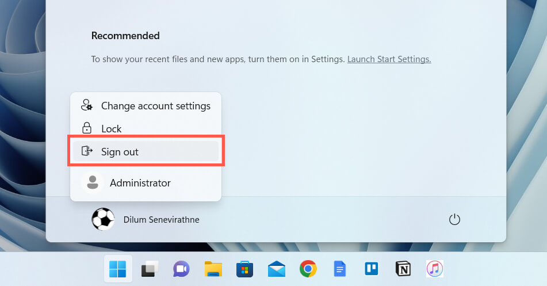Launch File Explorer from the taskbar

(x=213, y=269)
